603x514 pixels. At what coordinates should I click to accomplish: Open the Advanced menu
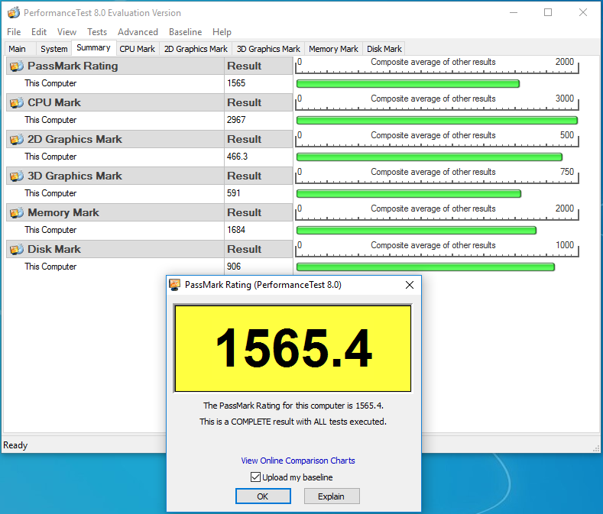click(x=138, y=32)
